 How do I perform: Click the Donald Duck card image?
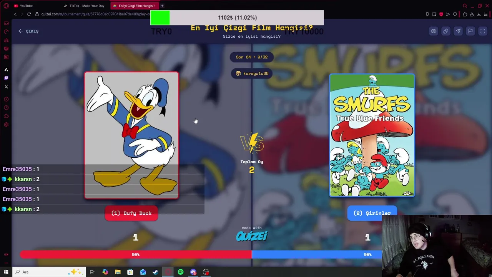pos(131,135)
